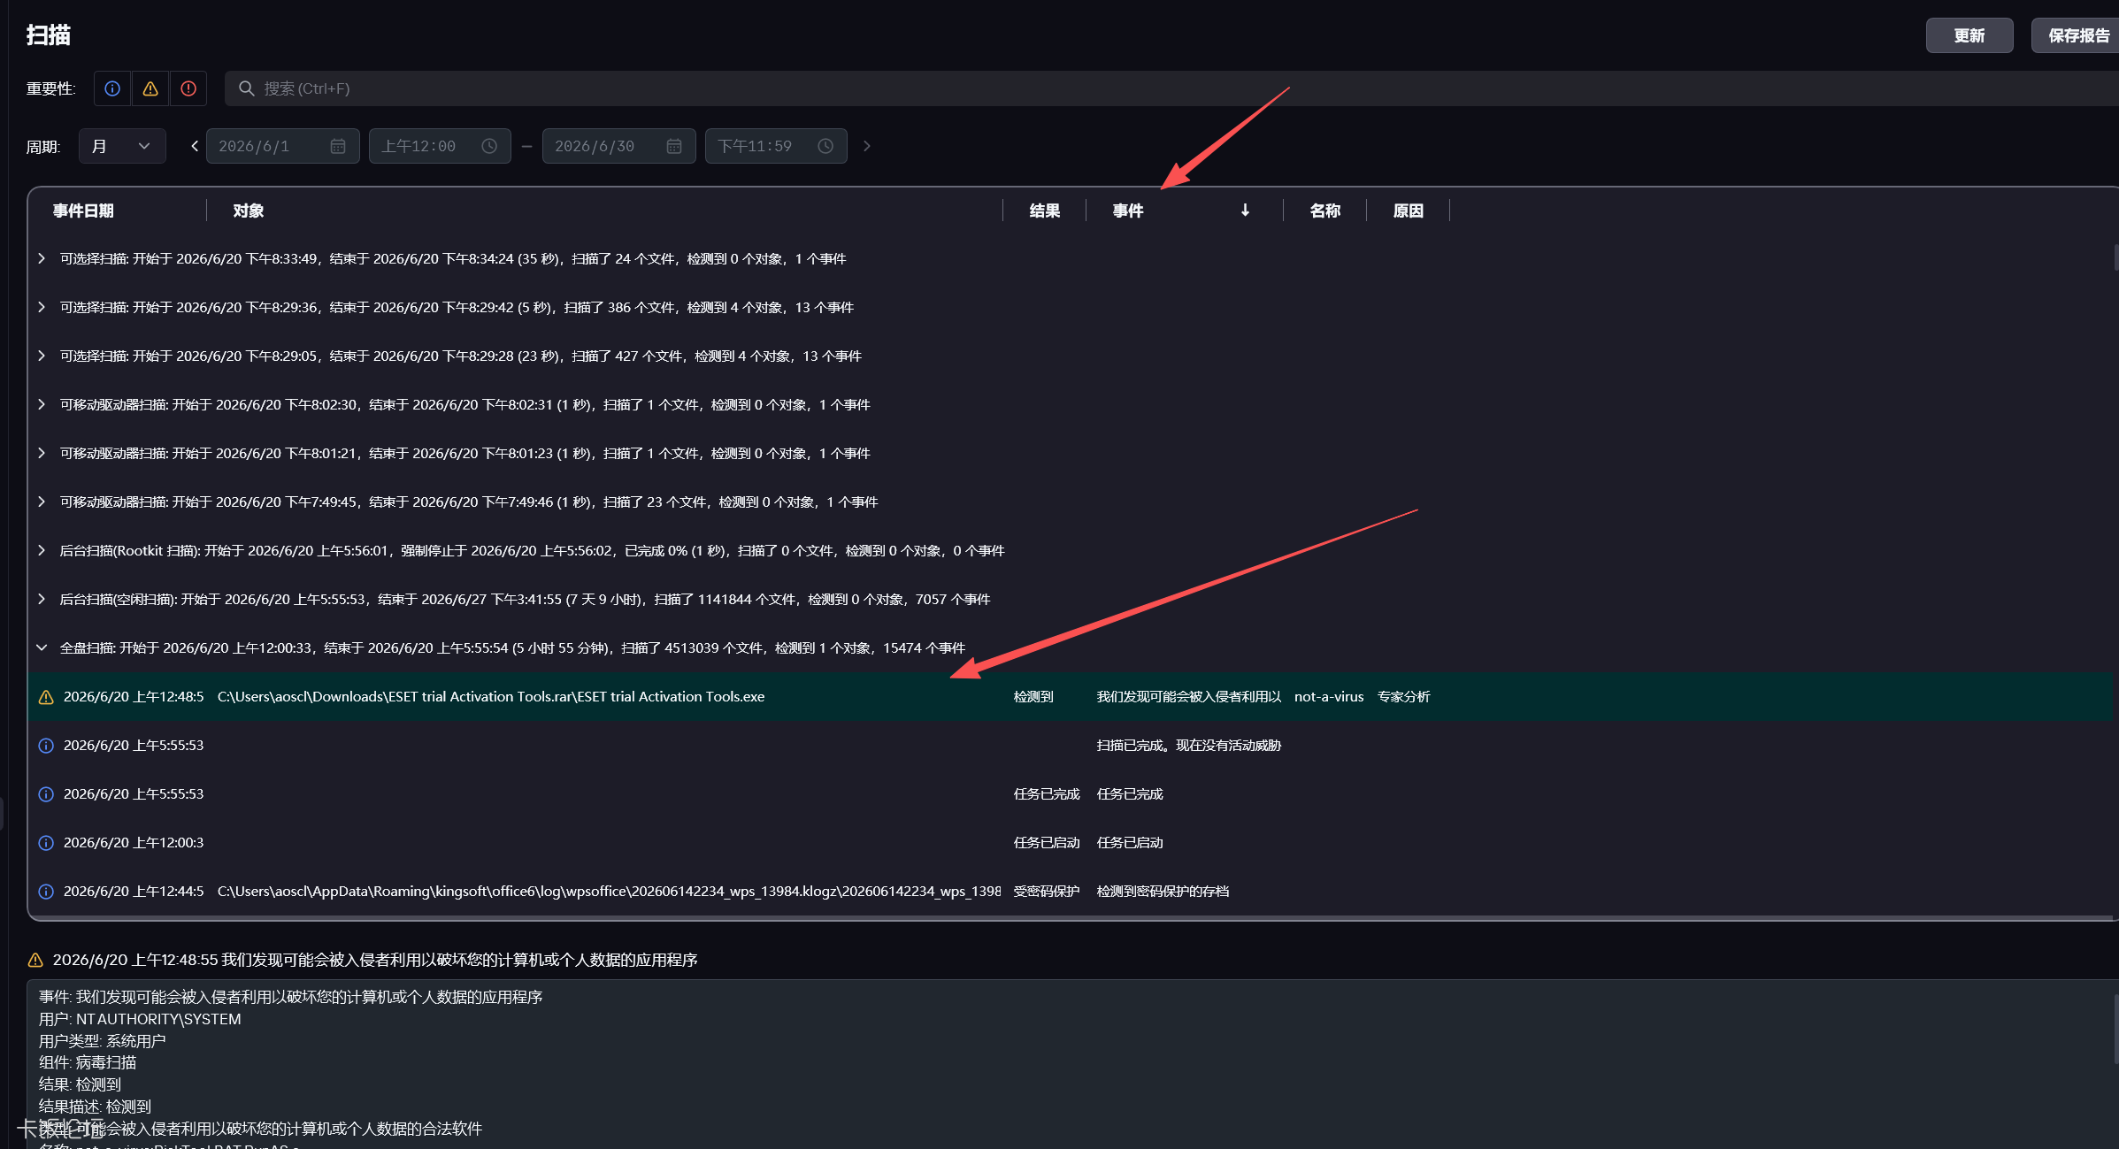
Task: Sort by the 名称 column header
Action: tap(1325, 211)
